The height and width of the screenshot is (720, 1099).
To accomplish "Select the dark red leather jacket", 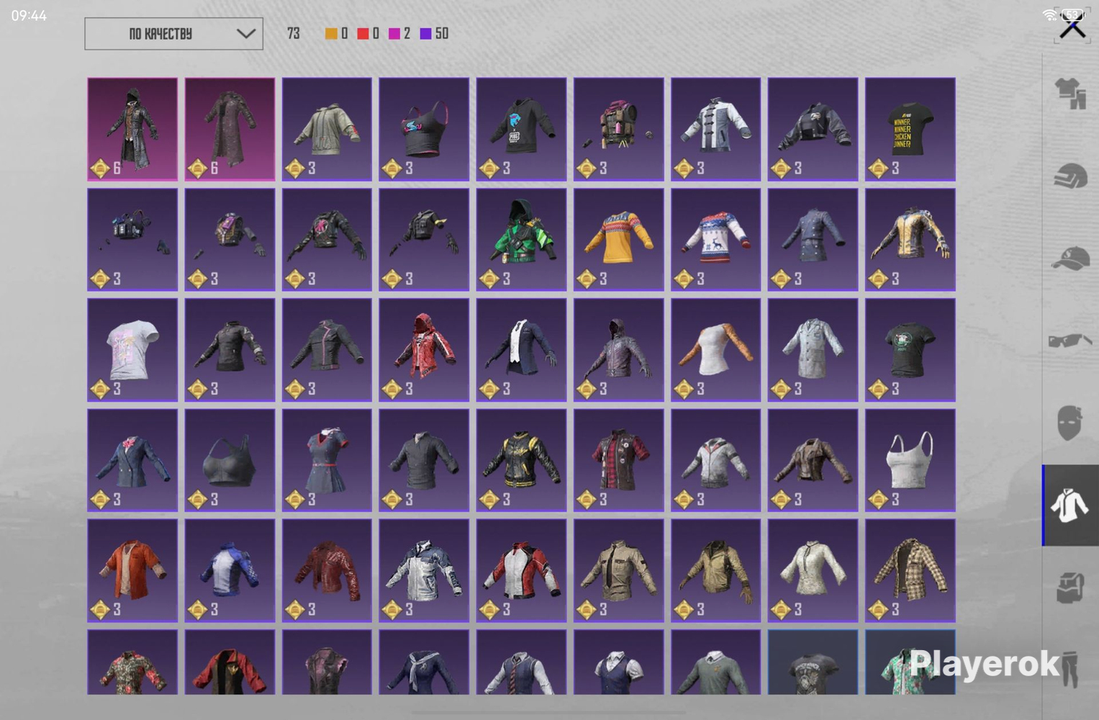I will tap(327, 571).
